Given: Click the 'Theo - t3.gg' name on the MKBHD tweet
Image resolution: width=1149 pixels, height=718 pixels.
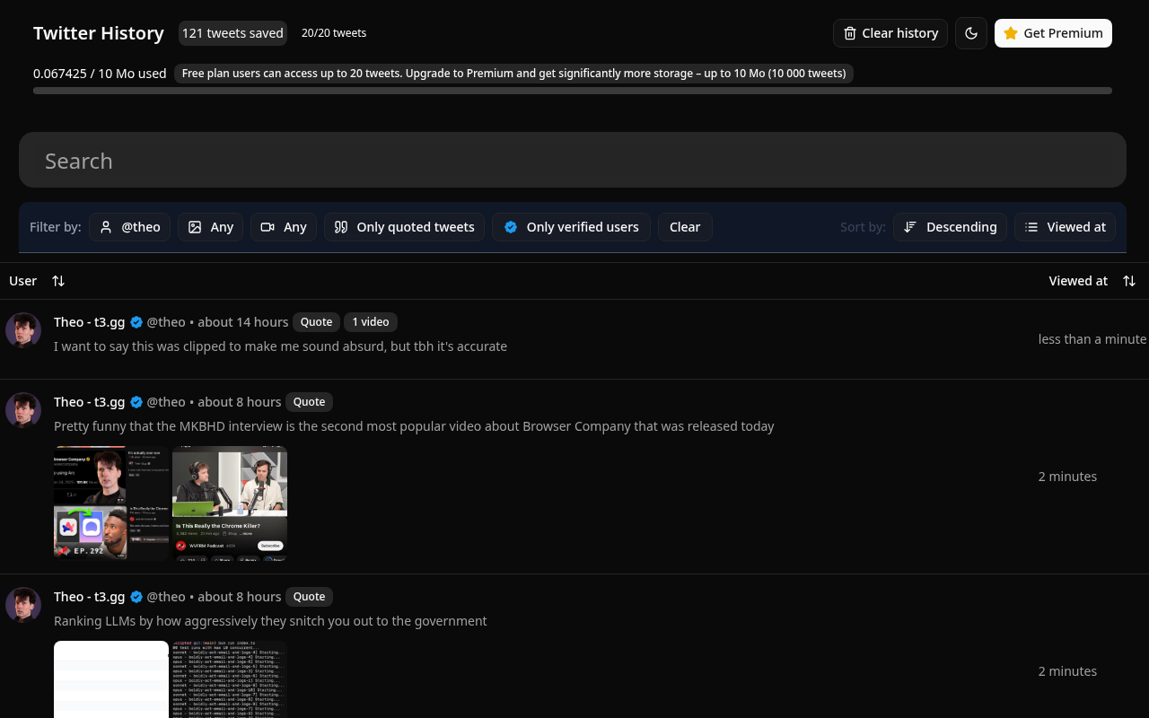Looking at the screenshot, I should [89, 402].
